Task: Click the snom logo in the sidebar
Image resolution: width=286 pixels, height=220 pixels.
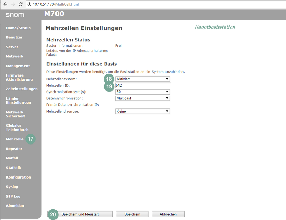Action: click(x=15, y=15)
